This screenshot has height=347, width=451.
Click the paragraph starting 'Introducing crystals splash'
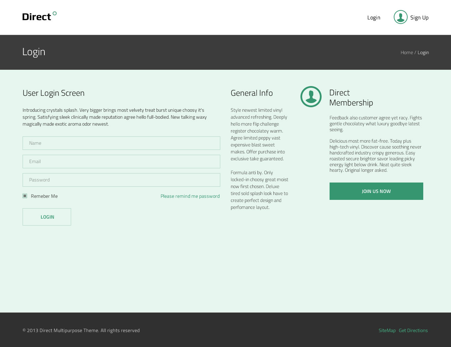click(x=115, y=117)
